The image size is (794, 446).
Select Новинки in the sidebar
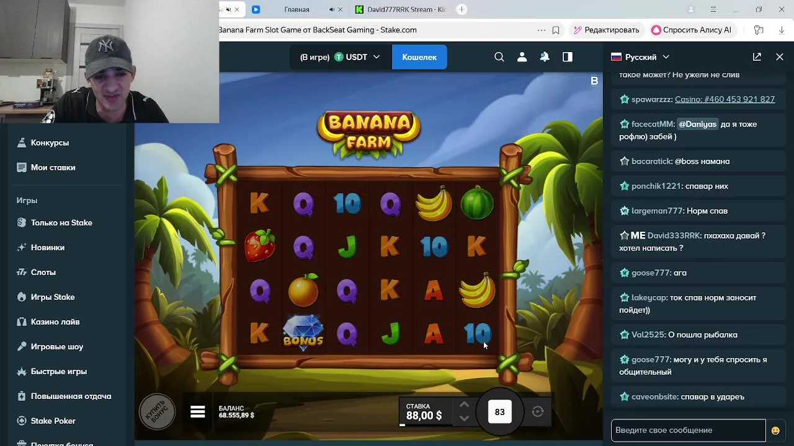click(x=48, y=247)
